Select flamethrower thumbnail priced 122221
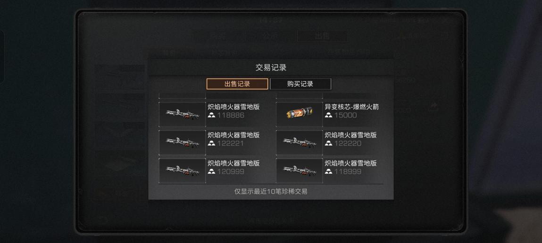Viewport: 542px width, 243px height. [183, 142]
